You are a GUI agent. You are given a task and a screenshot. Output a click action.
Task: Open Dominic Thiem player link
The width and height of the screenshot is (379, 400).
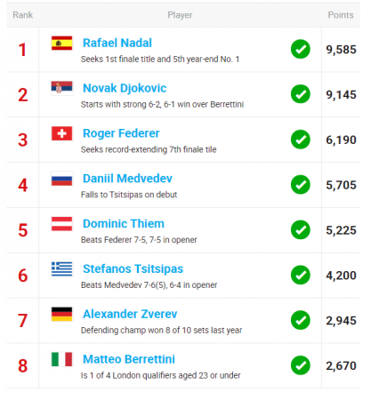click(x=124, y=224)
